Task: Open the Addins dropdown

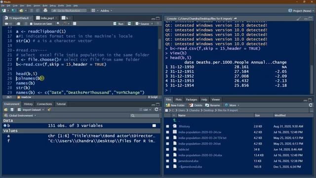Action: coord(106,11)
